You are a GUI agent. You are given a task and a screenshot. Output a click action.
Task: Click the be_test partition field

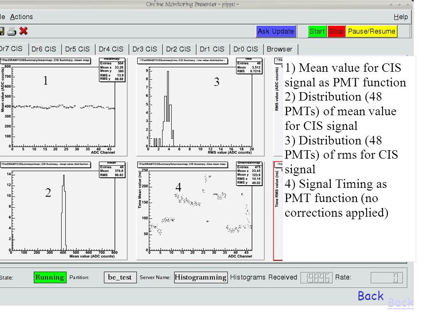(120, 277)
